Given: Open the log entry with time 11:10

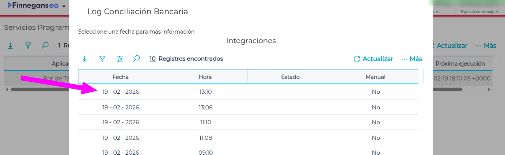Looking at the screenshot, I should 205,122.
